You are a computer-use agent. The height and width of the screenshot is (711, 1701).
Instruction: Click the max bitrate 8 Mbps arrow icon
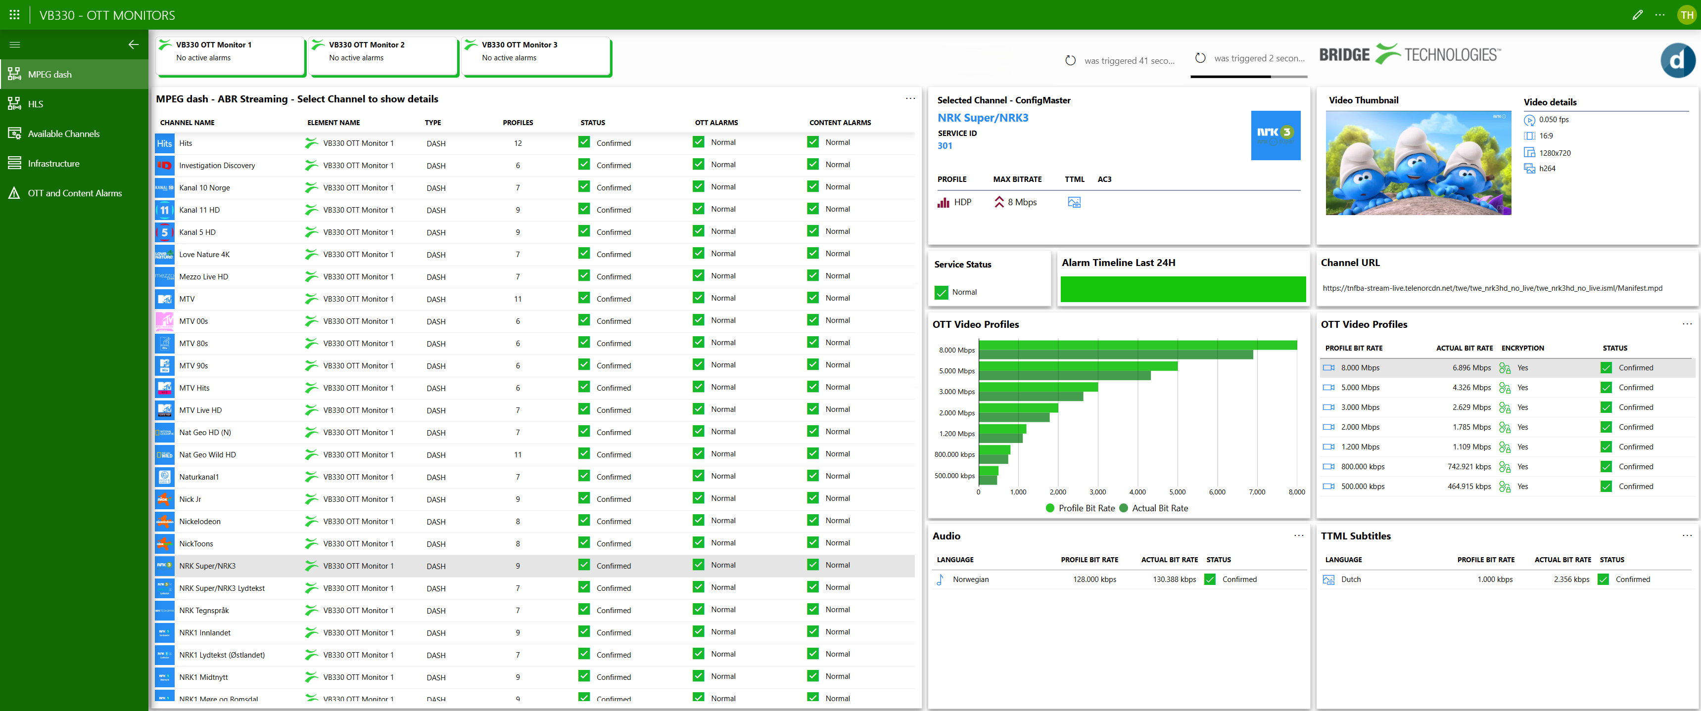998,202
